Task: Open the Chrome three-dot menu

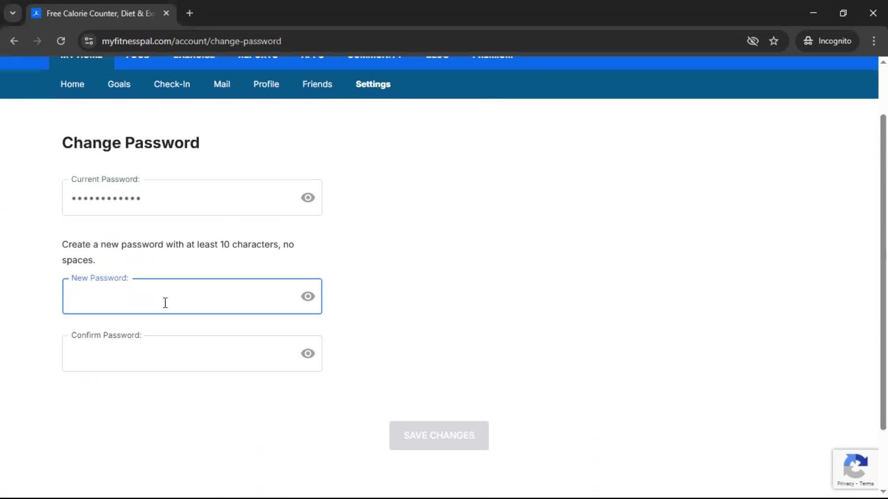Action: [x=874, y=41]
